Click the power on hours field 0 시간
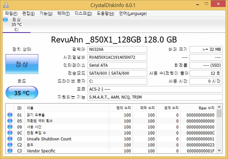The height and width of the screenshot is (159, 228). click(x=206, y=81)
